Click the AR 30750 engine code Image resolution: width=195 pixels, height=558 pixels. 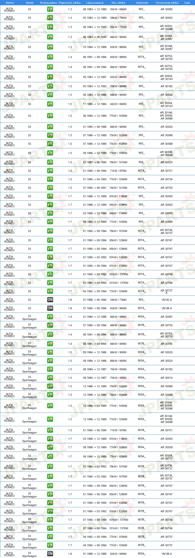pyautogui.click(x=166, y=188)
